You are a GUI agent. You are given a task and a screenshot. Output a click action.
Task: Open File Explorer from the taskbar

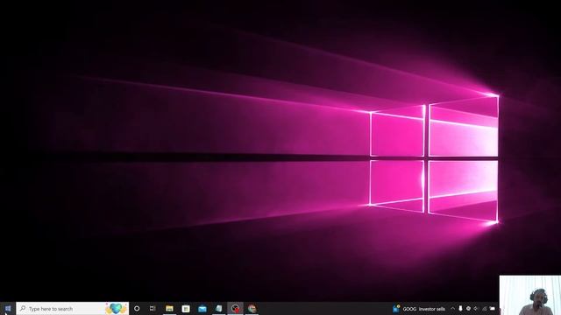[169, 309]
